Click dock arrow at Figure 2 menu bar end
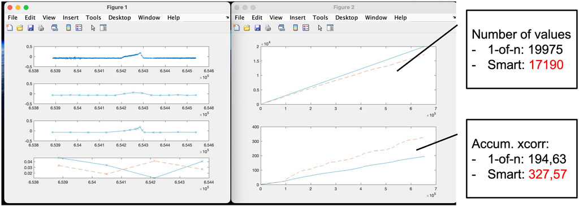579x206 pixels. 454,18
